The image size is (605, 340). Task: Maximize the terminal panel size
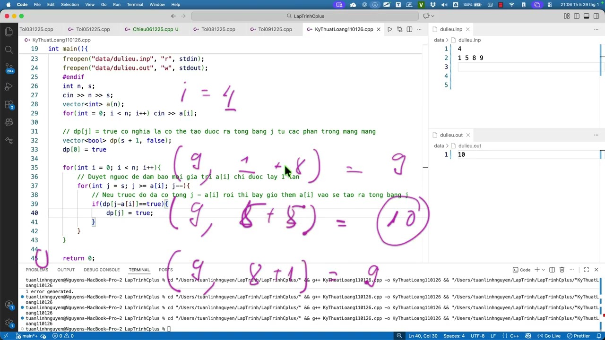(x=586, y=270)
